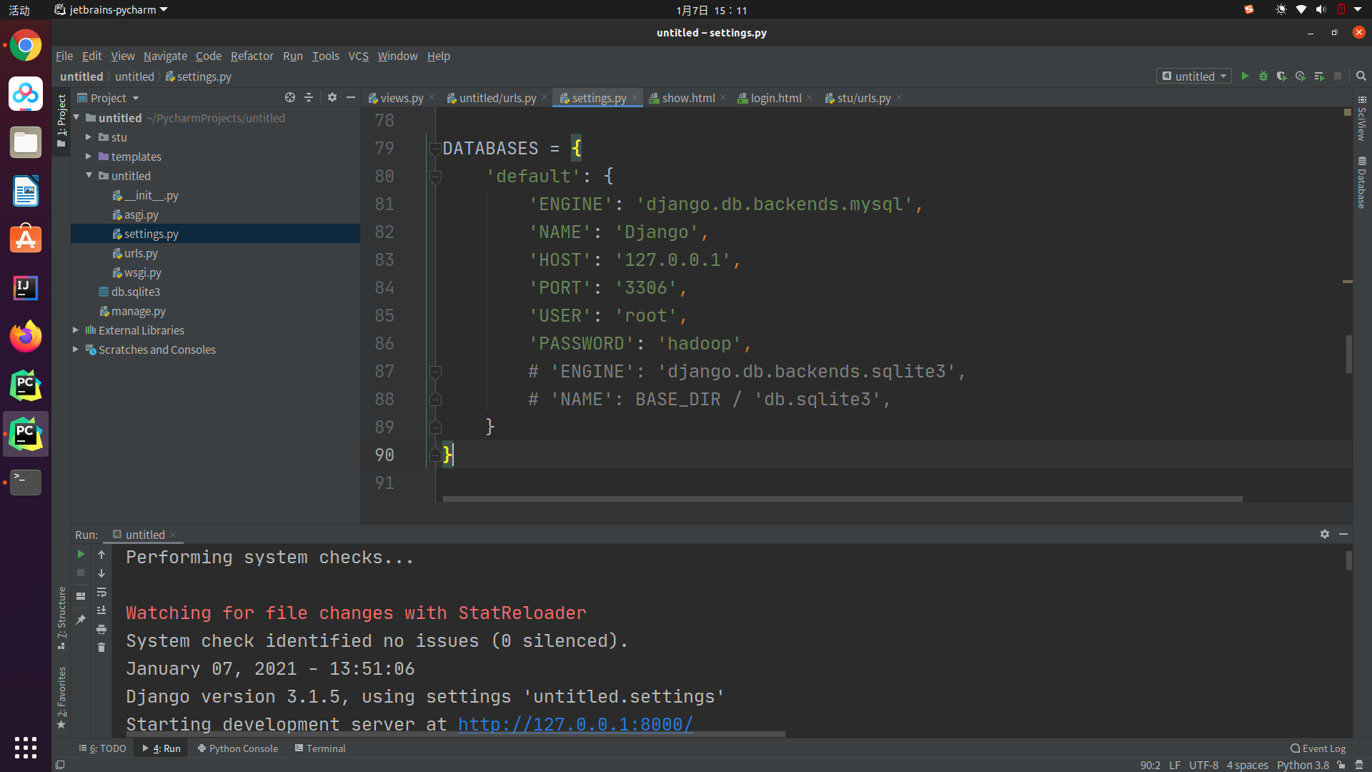Rerun the server from Run panel
Screen dimensions: 1372x772
(x=81, y=555)
